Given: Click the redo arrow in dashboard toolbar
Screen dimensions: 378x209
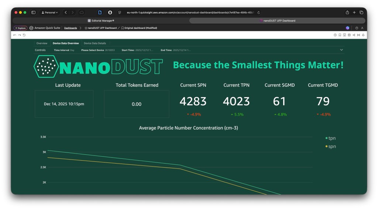Looking at the screenshot, I should [x=19, y=35].
